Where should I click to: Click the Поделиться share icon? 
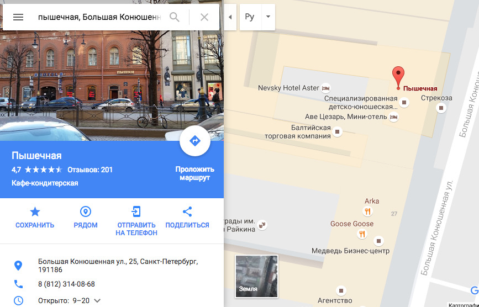(187, 211)
